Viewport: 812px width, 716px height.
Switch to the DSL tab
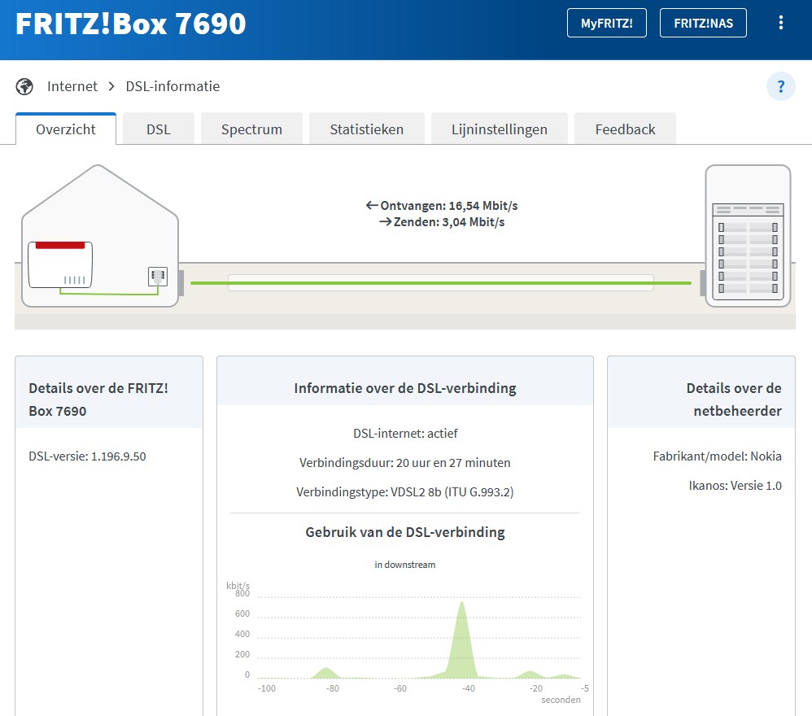click(159, 129)
